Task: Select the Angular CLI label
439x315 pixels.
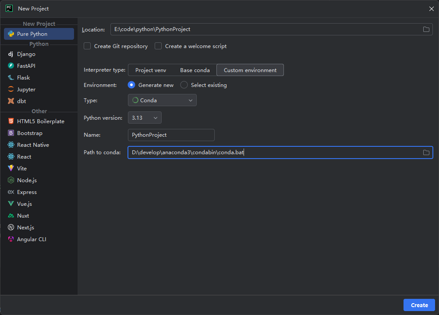Action: [x=32, y=239]
